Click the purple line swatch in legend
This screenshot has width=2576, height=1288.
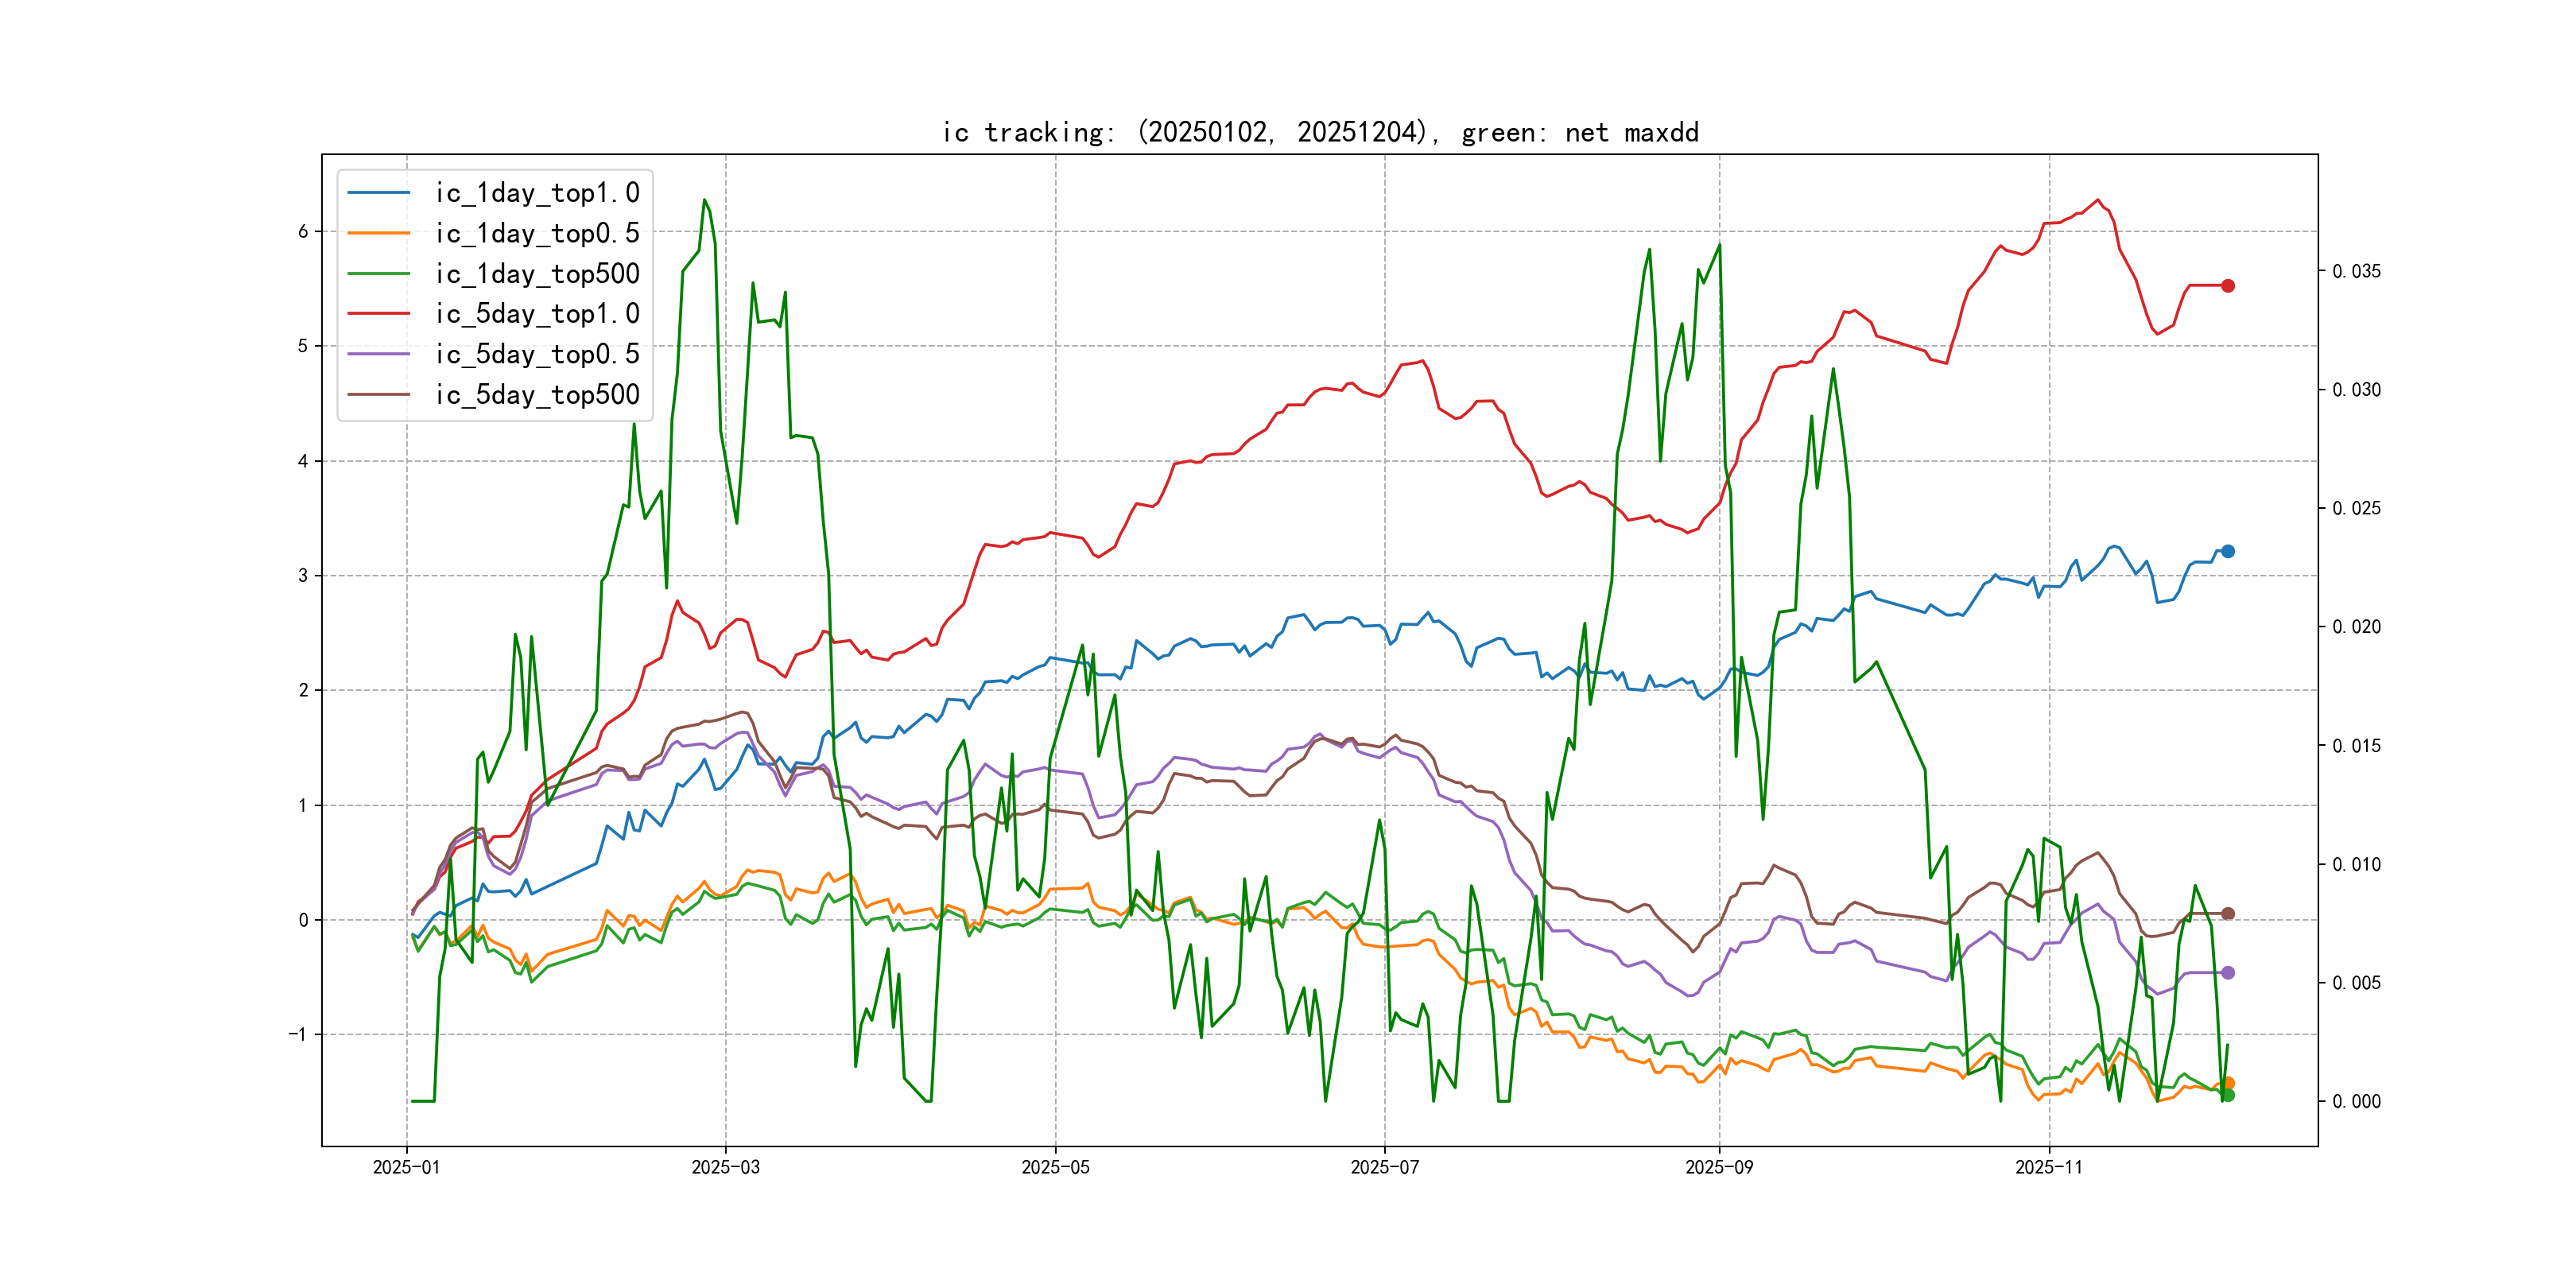pos(378,354)
